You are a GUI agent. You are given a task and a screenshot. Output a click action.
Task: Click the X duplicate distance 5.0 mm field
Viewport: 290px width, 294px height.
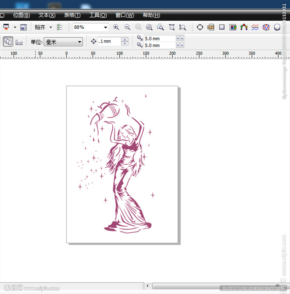point(160,38)
